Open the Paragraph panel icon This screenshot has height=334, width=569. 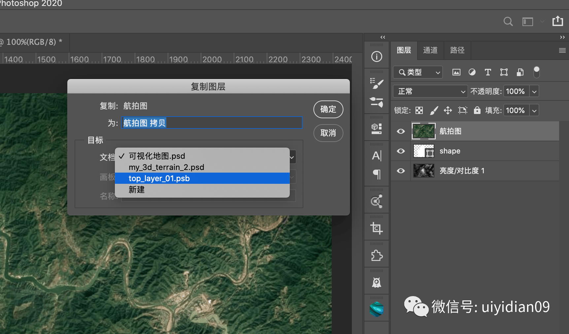377,174
